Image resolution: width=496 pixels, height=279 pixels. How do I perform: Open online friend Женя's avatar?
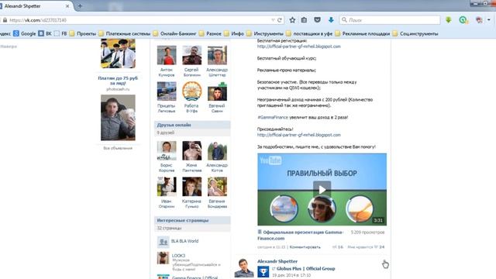(x=191, y=150)
